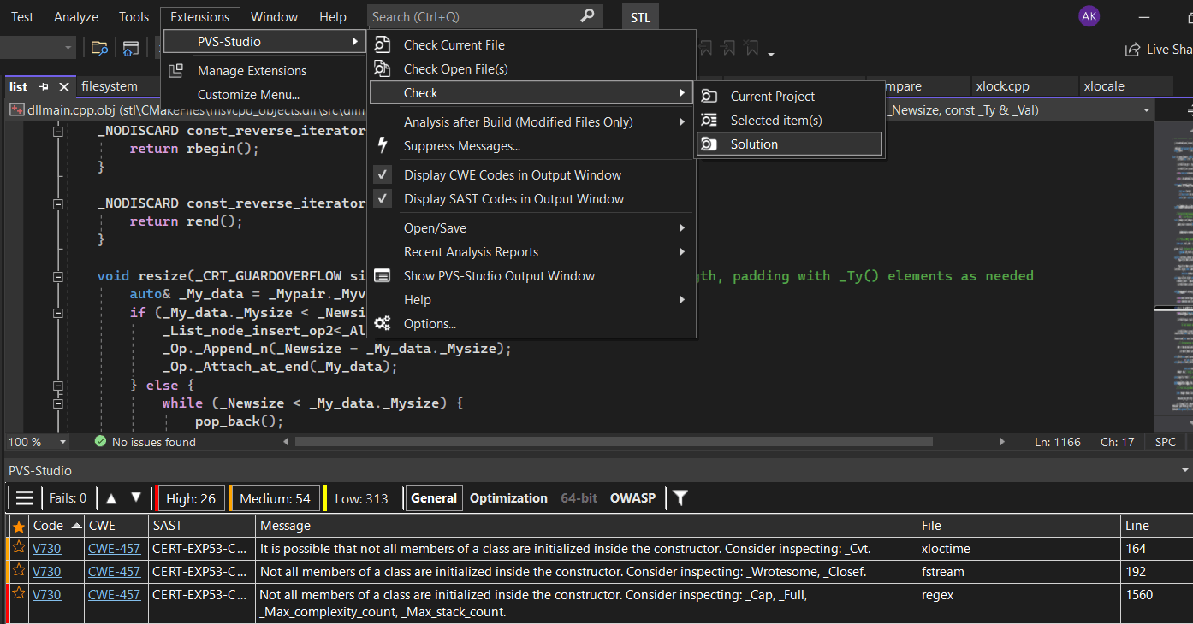Image resolution: width=1193 pixels, height=624 pixels.
Task: Click the Ln: 1166 status indicator
Action: (1058, 442)
